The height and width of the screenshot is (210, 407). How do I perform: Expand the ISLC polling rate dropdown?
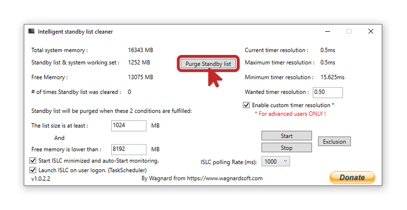tap(276, 161)
